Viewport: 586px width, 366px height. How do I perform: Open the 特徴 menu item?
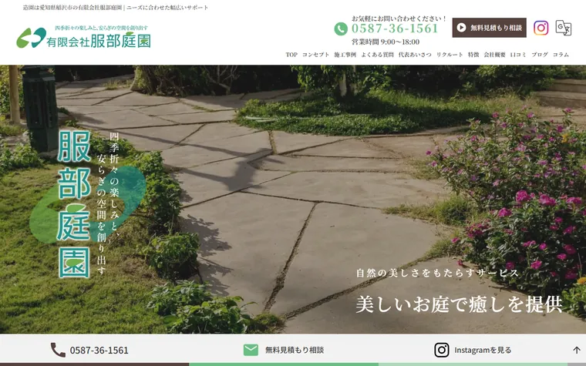point(473,55)
